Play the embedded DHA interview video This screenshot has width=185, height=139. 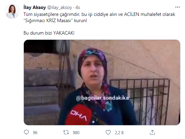pos(102,82)
